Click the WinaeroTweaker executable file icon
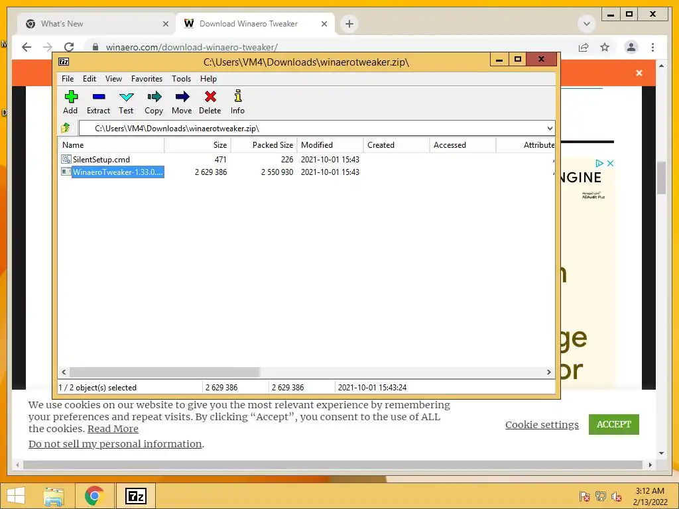 pos(66,172)
